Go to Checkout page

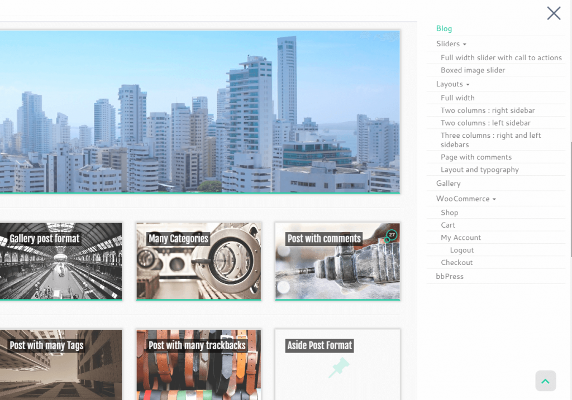[x=457, y=262]
